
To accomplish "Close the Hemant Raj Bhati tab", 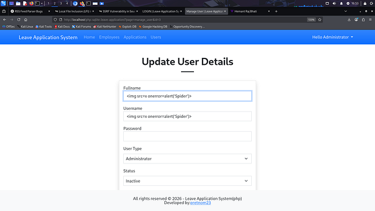I will click(x=269, y=11).
